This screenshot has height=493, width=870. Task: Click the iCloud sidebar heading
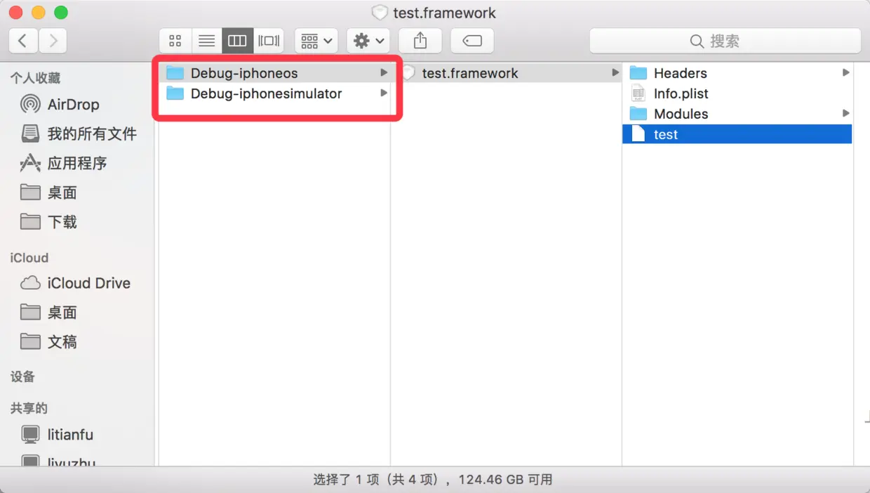coord(29,258)
